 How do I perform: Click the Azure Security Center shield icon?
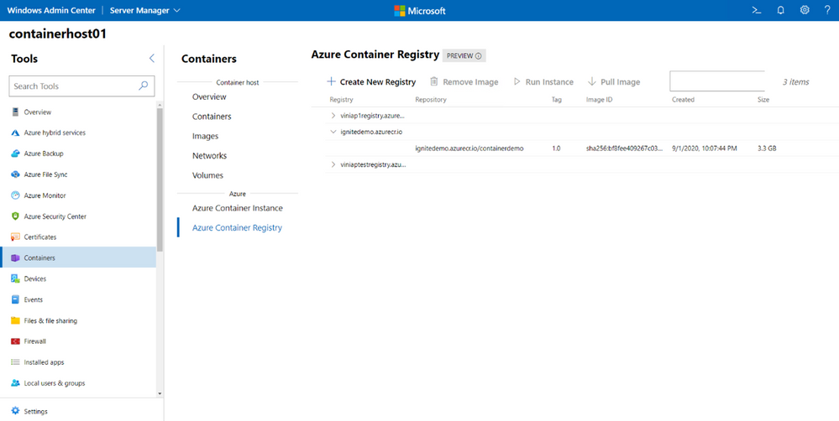coord(15,216)
